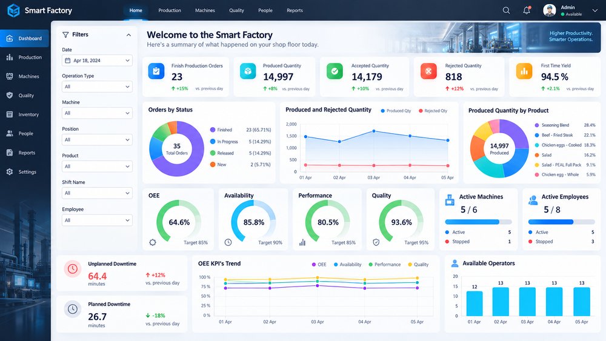The height and width of the screenshot is (341, 606).
Task: Click OEE gear icon
Action: (x=153, y=242)
